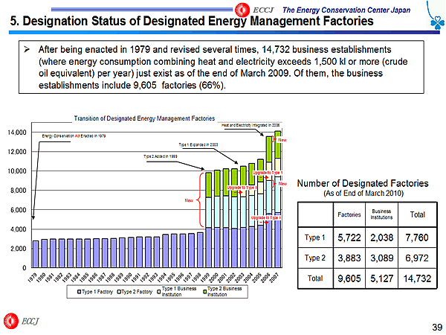
Task: Click chart title 'Transition of Designated Energy Management Factories'
Action: pyautogui.click(x=144, y=118)
